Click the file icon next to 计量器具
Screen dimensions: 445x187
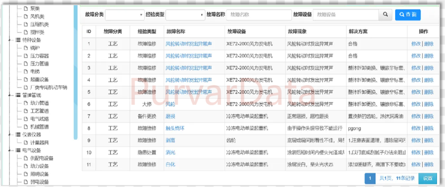pos(26,142)
